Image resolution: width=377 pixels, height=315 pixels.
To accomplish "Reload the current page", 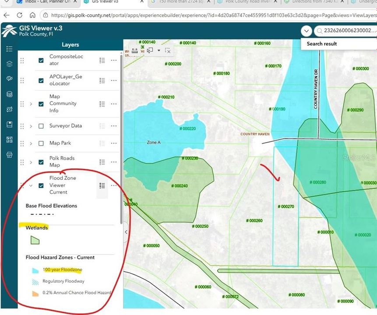I will pyautogui.click(x=19, y=15).
